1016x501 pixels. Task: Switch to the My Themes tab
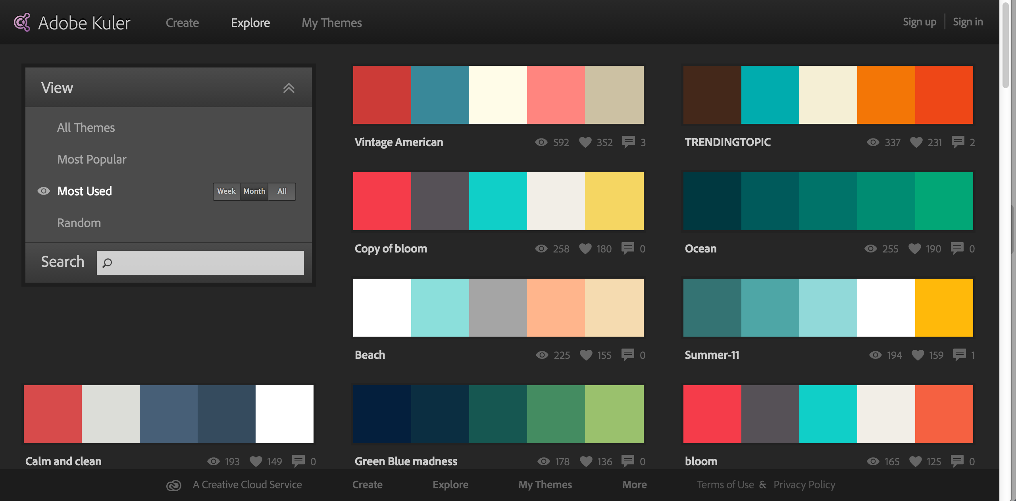(331, 21)
